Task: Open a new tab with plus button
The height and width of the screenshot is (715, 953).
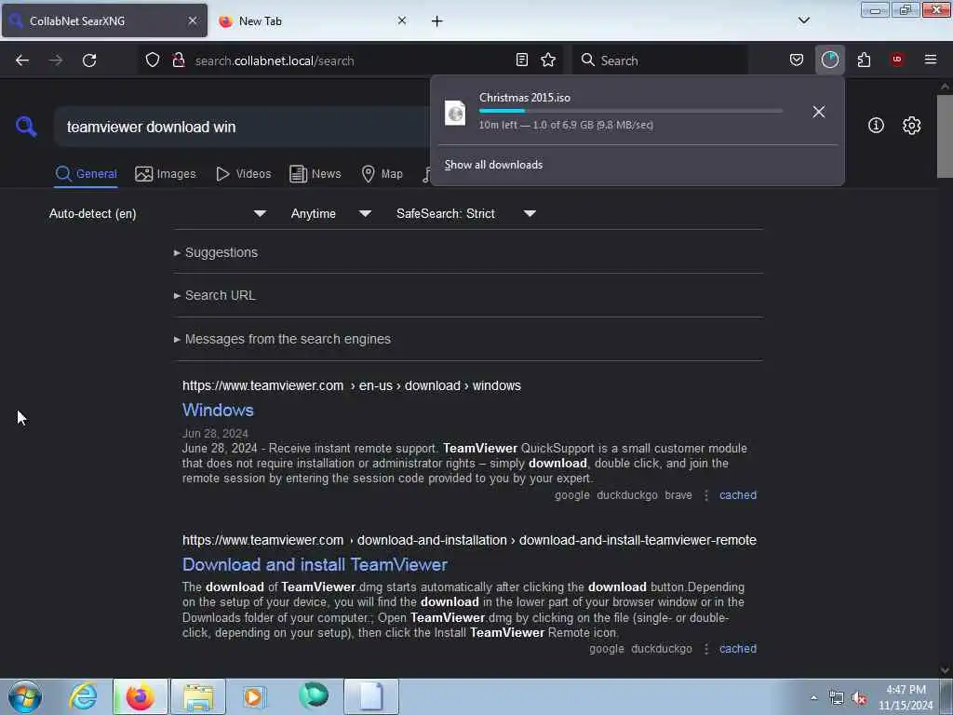Action: [x=436, y=21]
